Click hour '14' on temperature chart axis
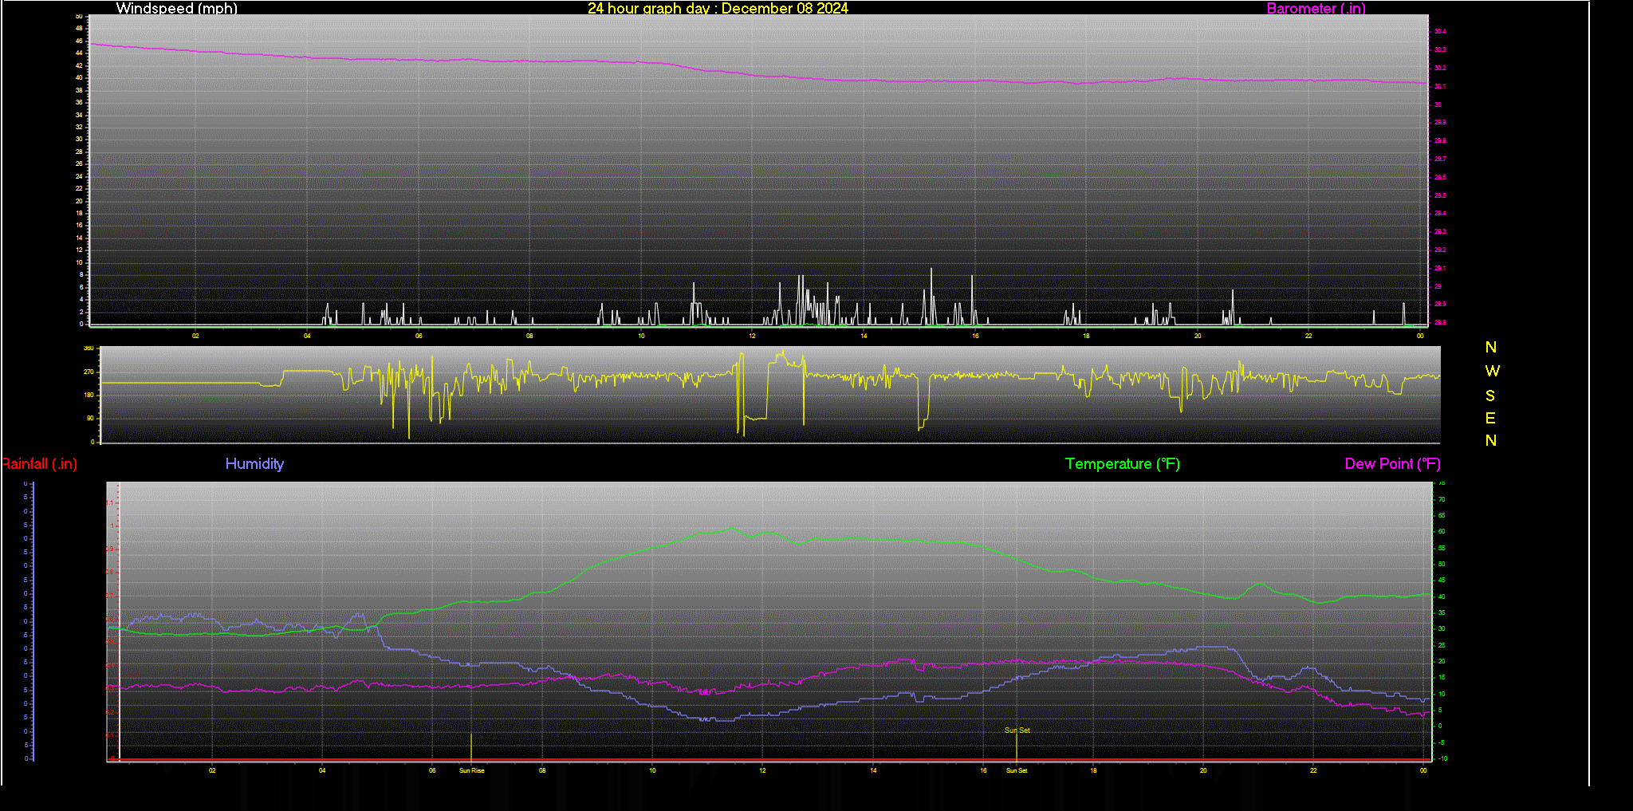Screen dimensions: 1633x811 tap(873, 770)
